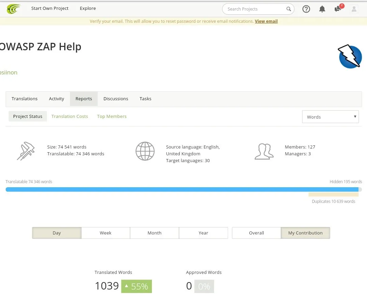The height and width of the screenshot is (297, 367).
Task: Click the Translated Words count 1039
Action: click(x=107, y=286)
